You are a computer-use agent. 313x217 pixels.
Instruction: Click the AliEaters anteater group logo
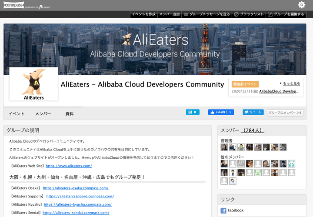33,84
